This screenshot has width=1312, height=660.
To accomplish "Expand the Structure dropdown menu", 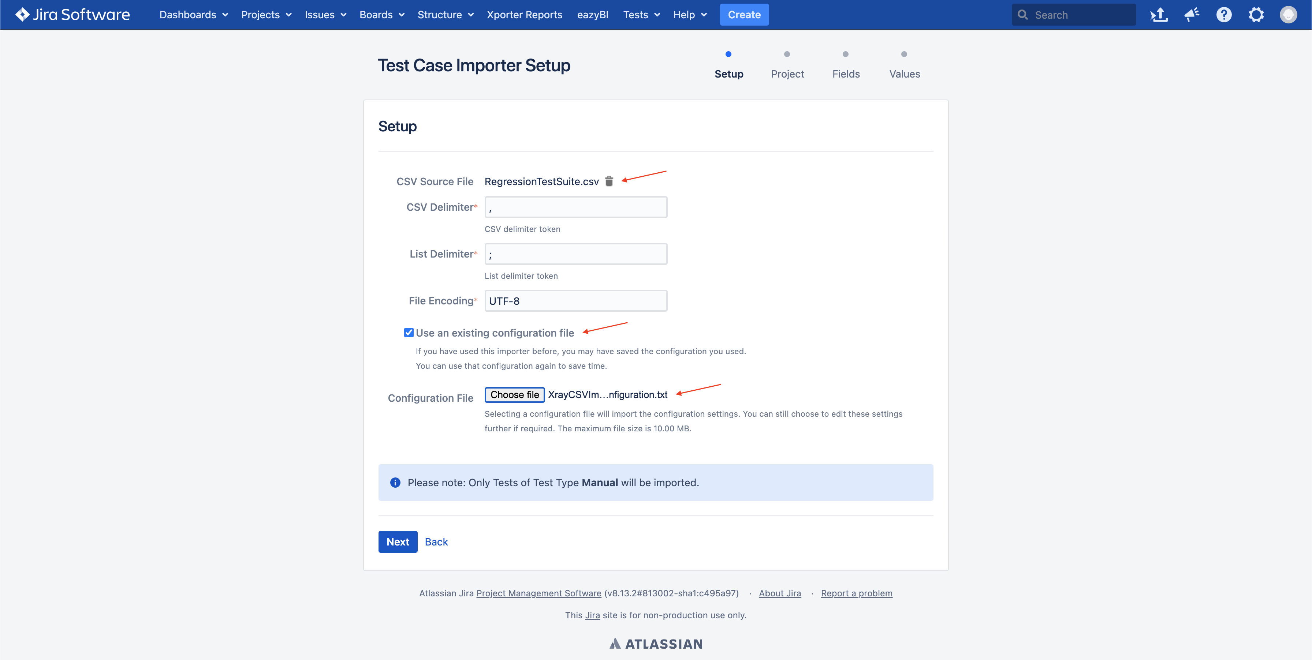I will point(446,15).
